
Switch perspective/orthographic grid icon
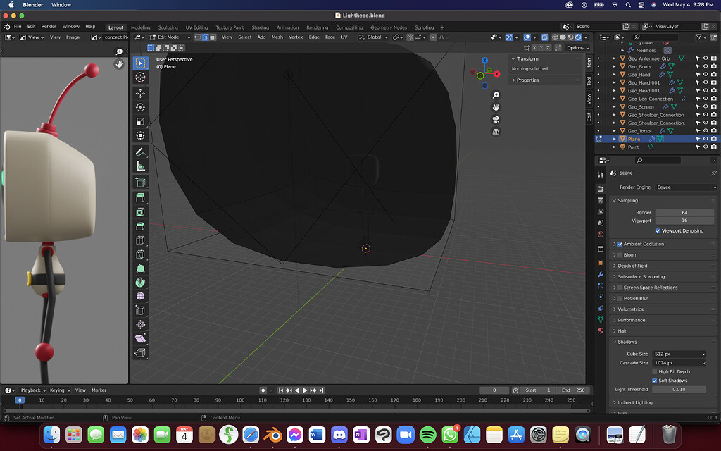[x=496, y=132]
